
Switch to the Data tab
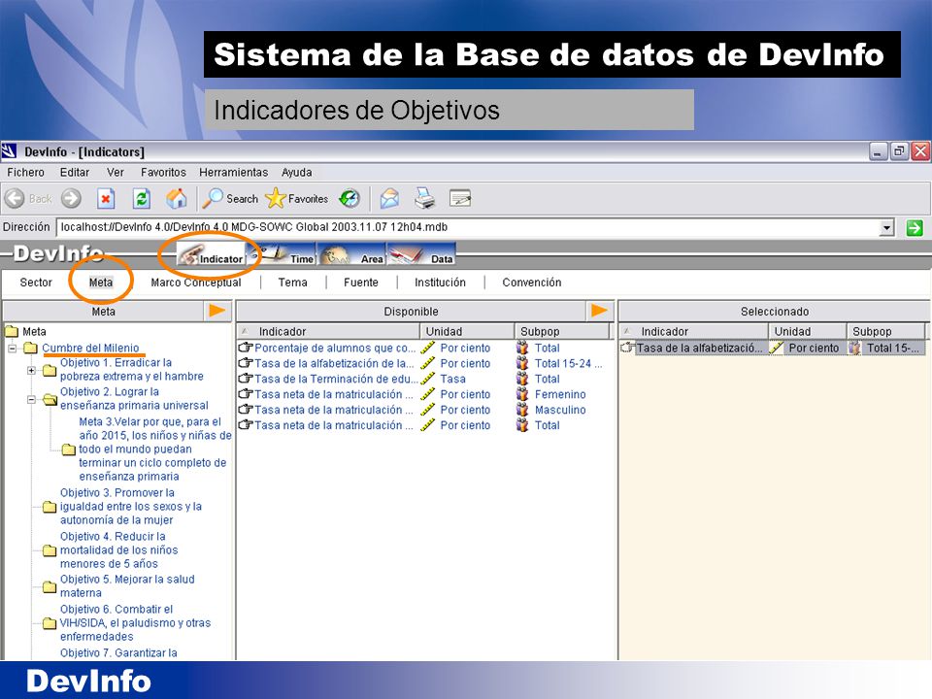(421, 254)
